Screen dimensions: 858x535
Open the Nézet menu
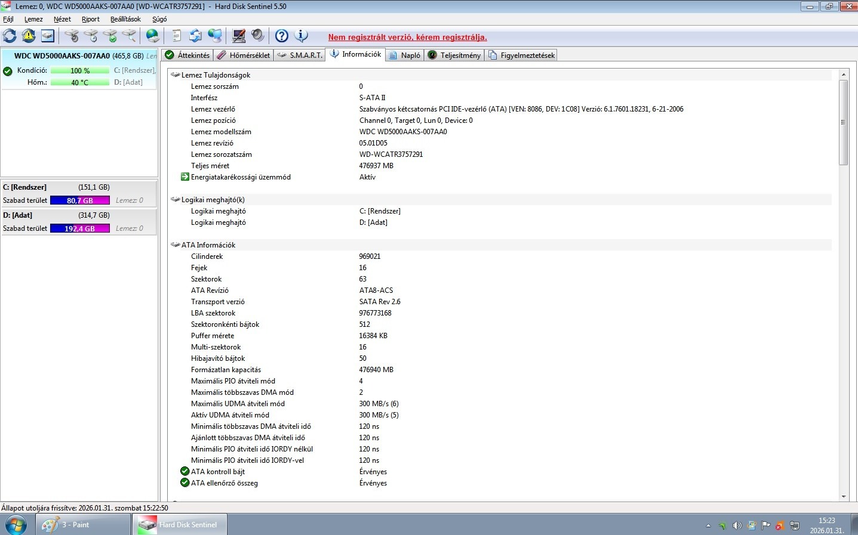(x=62, y=19)
